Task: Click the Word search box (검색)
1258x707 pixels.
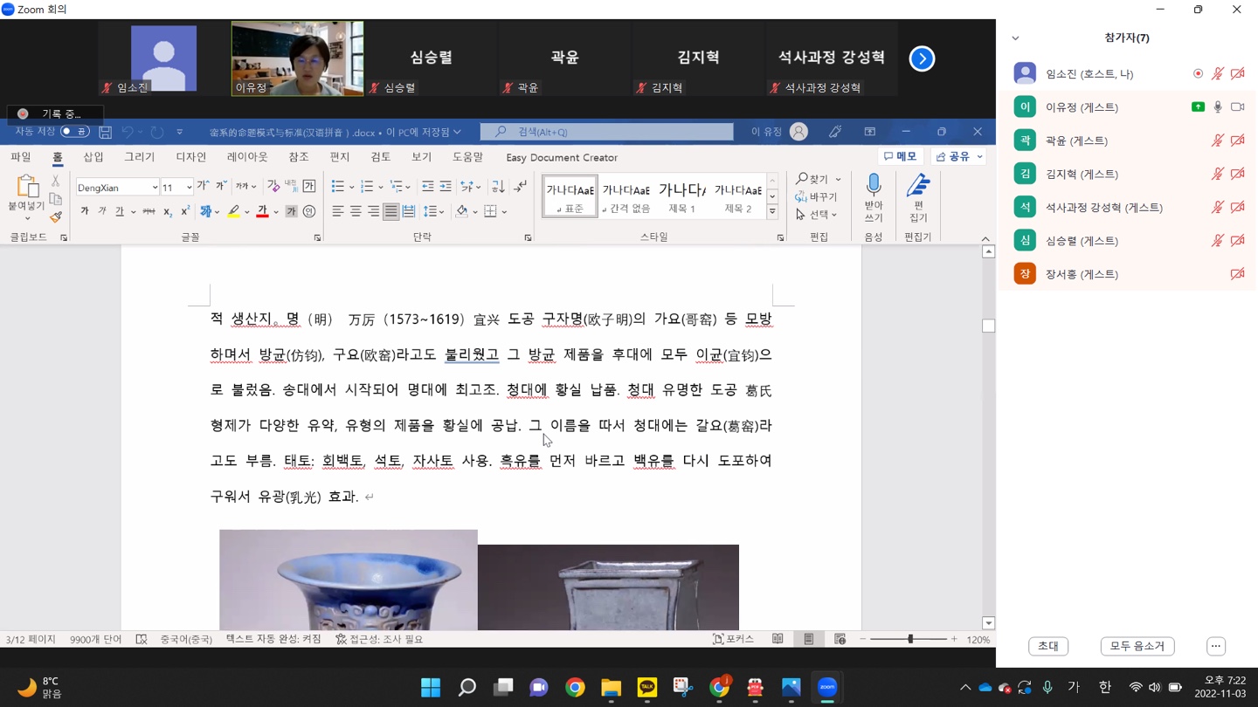Action: point(606,132)
